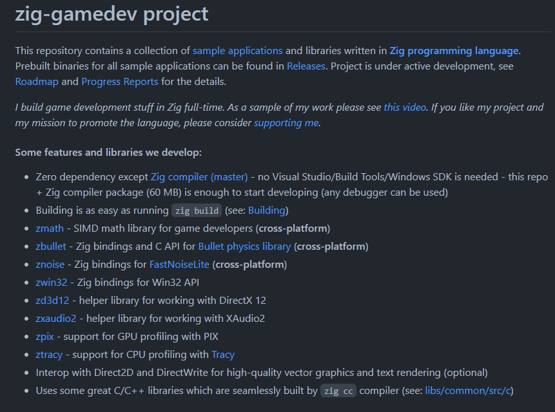The width and height of the screenshot is (555, 412).
Task: Open the Releases page link
Action: point(306,66)
